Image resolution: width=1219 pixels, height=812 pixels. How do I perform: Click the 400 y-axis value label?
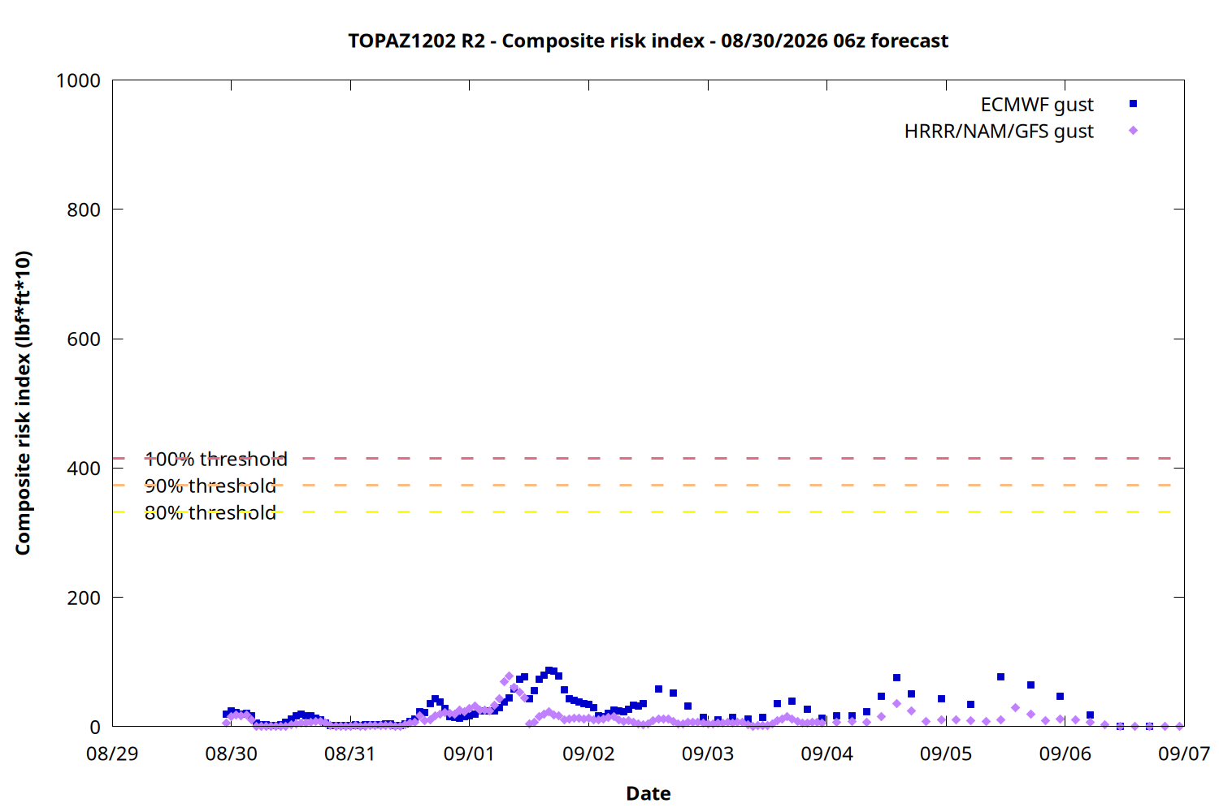coord(84,469)
